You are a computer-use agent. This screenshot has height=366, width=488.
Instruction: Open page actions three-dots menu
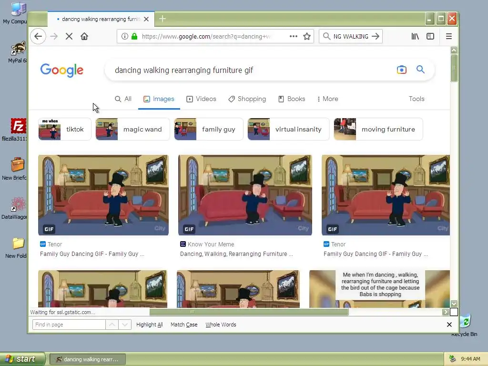click(x=293, y=36)
